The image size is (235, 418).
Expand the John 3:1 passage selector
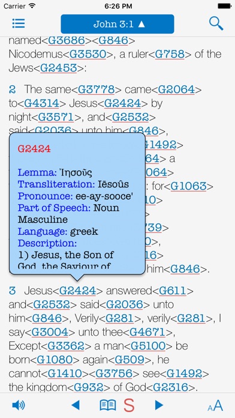(117, 24)
